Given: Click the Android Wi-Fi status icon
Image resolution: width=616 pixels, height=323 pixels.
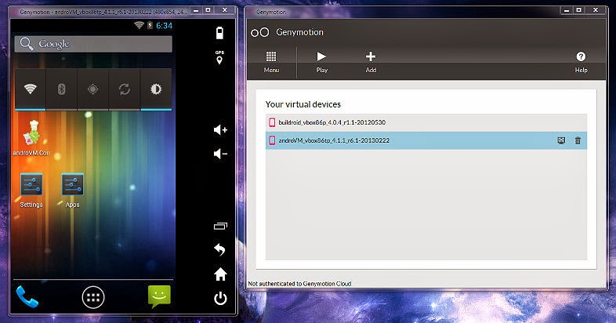Looking at the screenshot, I should click(x=139, y=26).
